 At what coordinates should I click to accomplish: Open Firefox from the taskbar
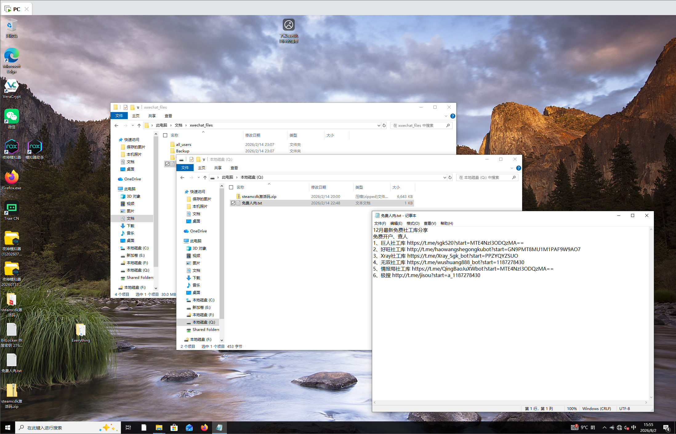tap(204, 428)
